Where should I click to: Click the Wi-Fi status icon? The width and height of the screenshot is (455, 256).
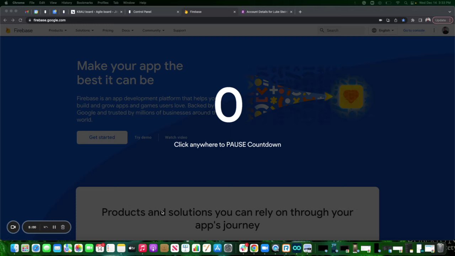397,3
